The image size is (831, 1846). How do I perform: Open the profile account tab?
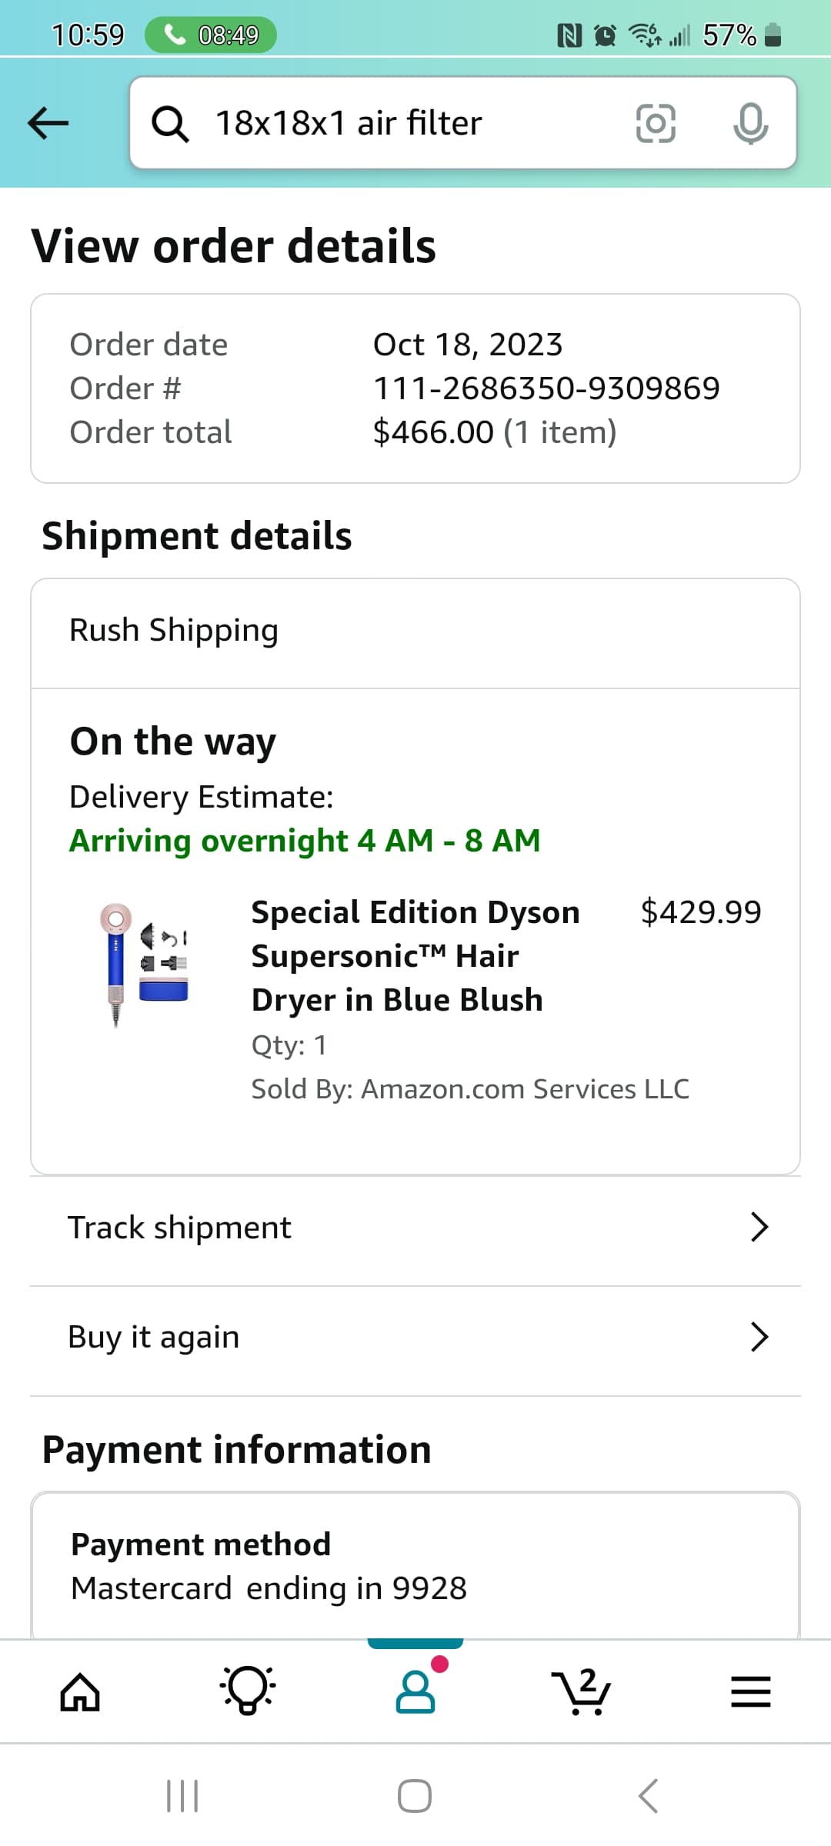click(415, 1691)
